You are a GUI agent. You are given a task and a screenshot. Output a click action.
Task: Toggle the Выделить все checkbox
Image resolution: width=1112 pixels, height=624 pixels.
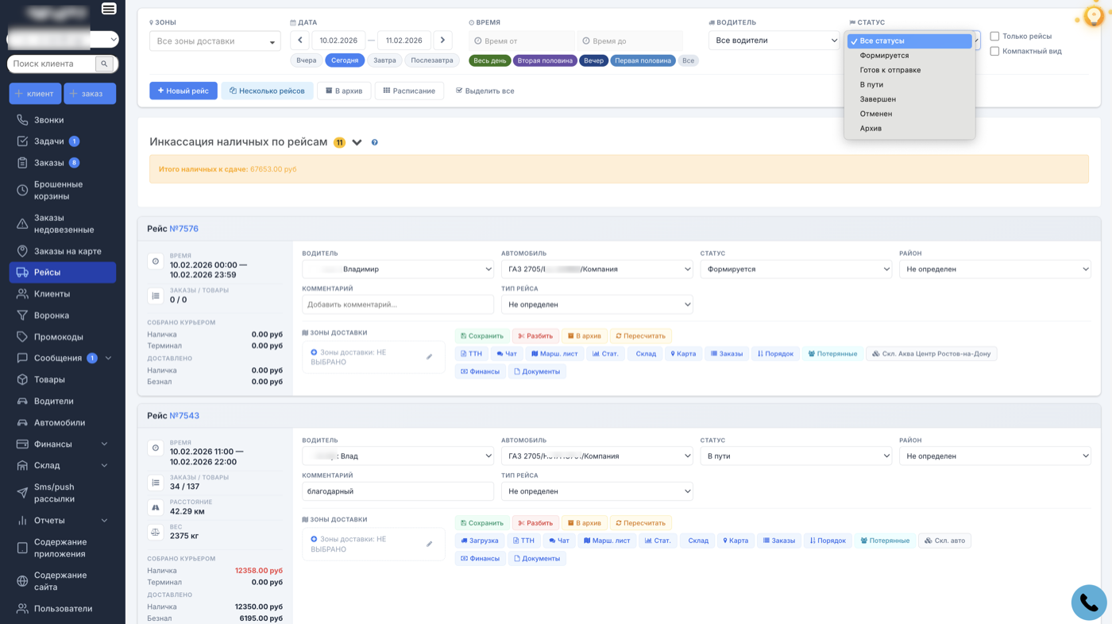point(459,91)
